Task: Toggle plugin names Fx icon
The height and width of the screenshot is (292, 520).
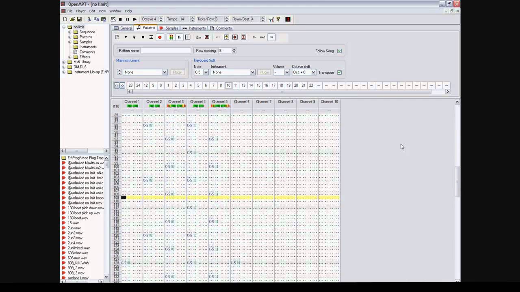Action: coord(179,37)
